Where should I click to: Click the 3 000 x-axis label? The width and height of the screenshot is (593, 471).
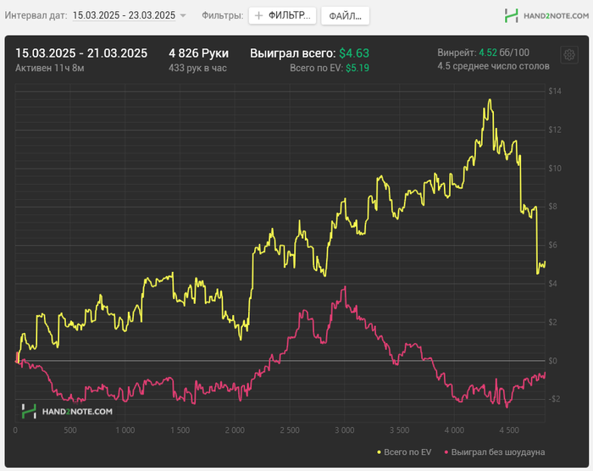coord(345,430)
